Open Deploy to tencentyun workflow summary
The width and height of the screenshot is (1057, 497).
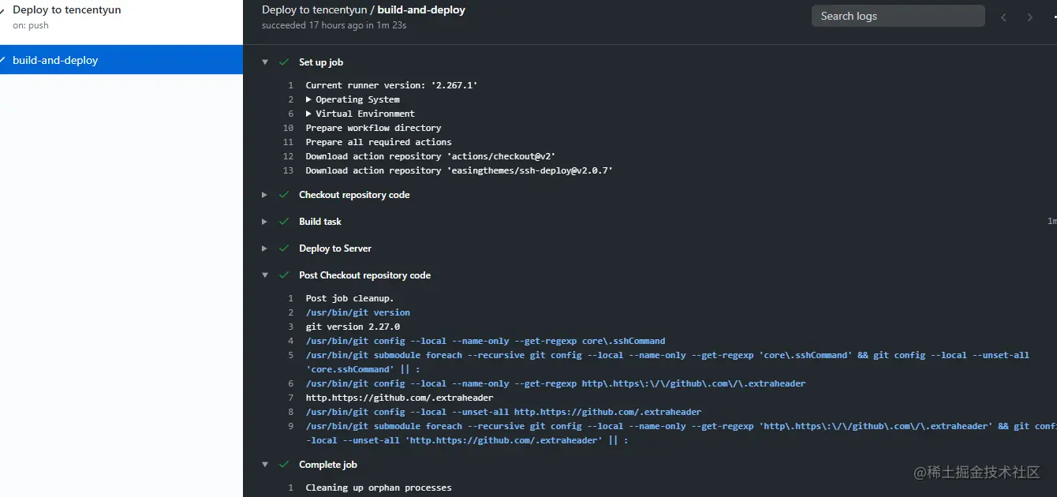(x=66, y=10)
